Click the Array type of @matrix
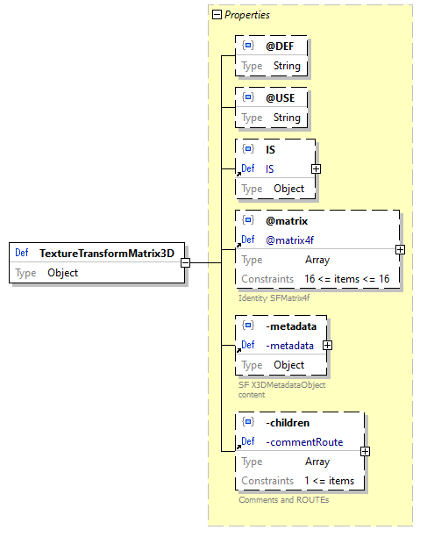The width and height of the screenshot is (427, 537). click(317, 260)
